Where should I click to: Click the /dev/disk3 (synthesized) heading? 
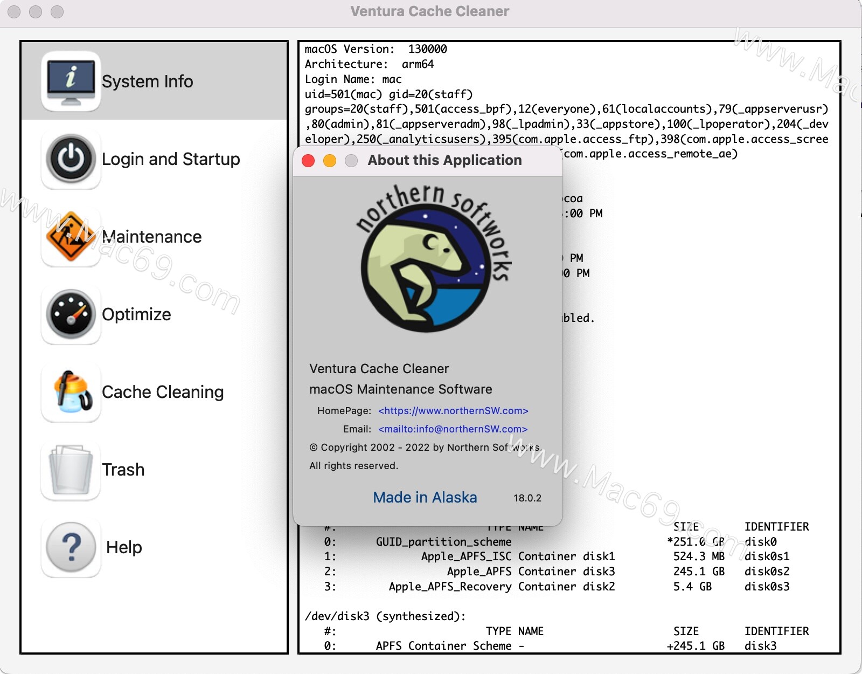(385, 616)
